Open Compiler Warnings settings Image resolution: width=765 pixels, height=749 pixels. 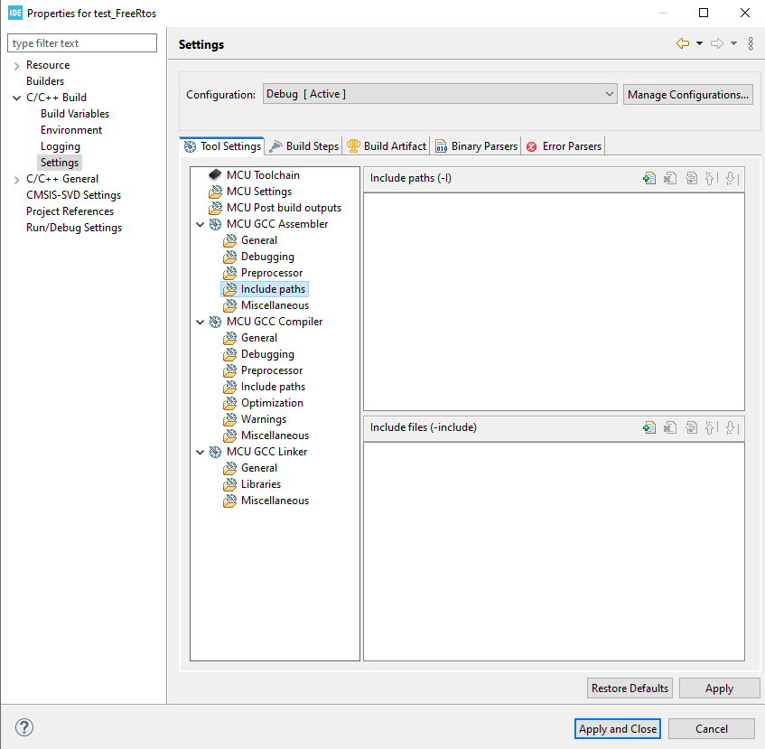click(x=255, y=419)
